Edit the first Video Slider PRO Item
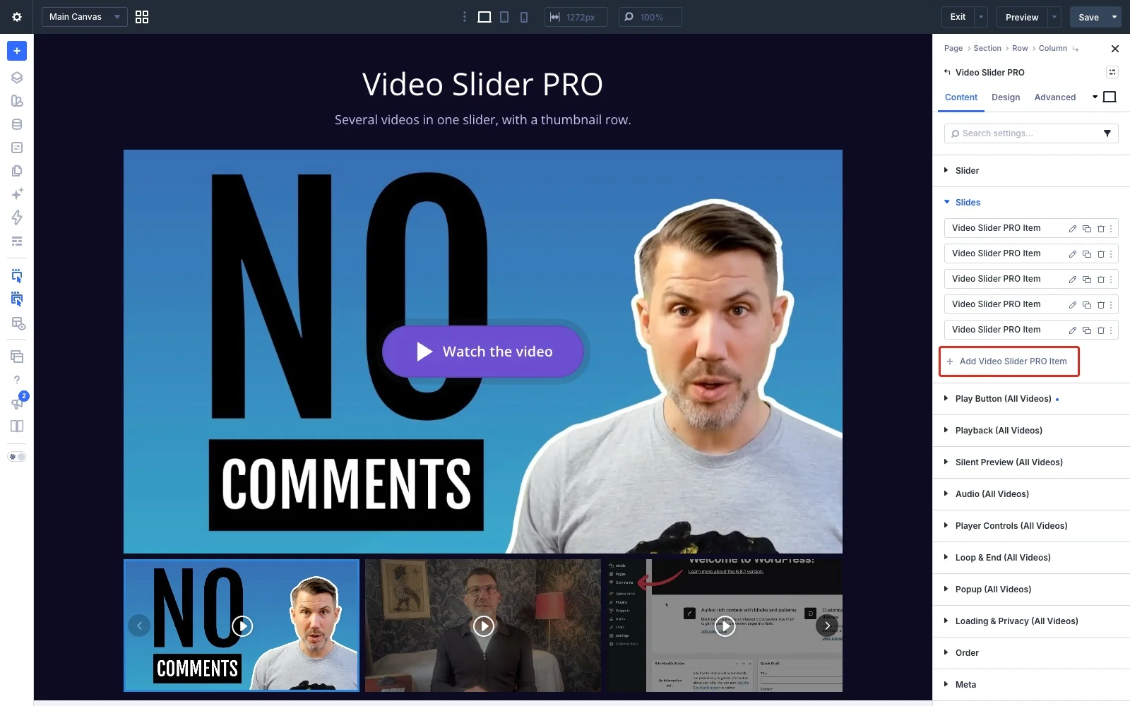The width and height of the screenshot is (1130, 706). coord(1073,229)
